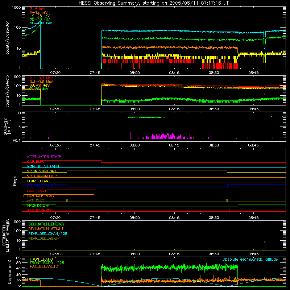
Task: Click the SAA_FLAG step-down edge near 07:45
Action: coord(96,191)
